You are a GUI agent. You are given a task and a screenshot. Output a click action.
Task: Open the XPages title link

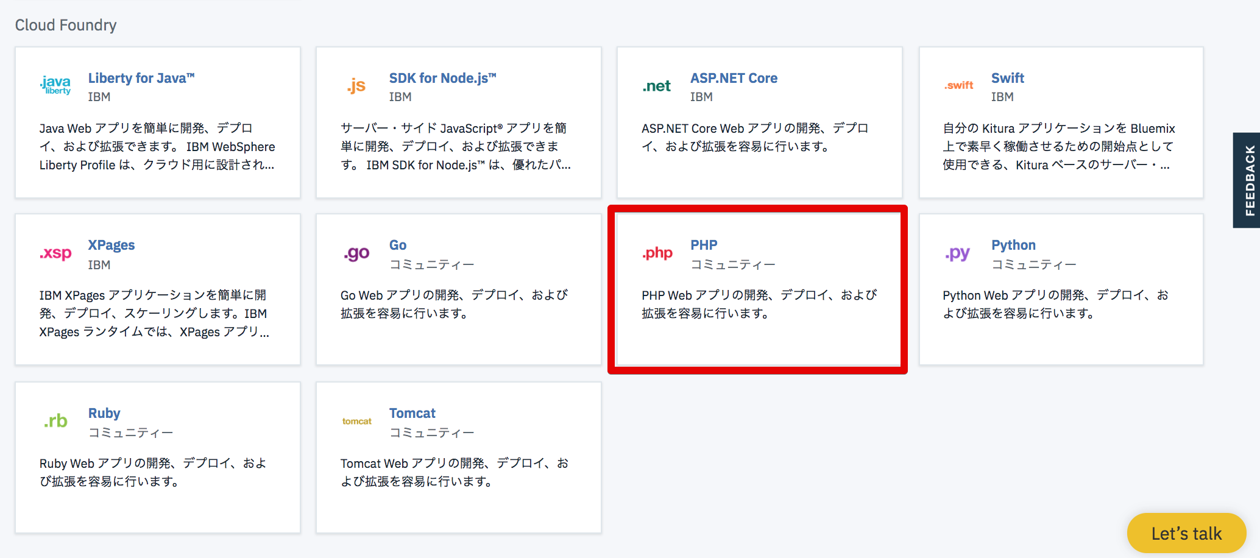111,245
